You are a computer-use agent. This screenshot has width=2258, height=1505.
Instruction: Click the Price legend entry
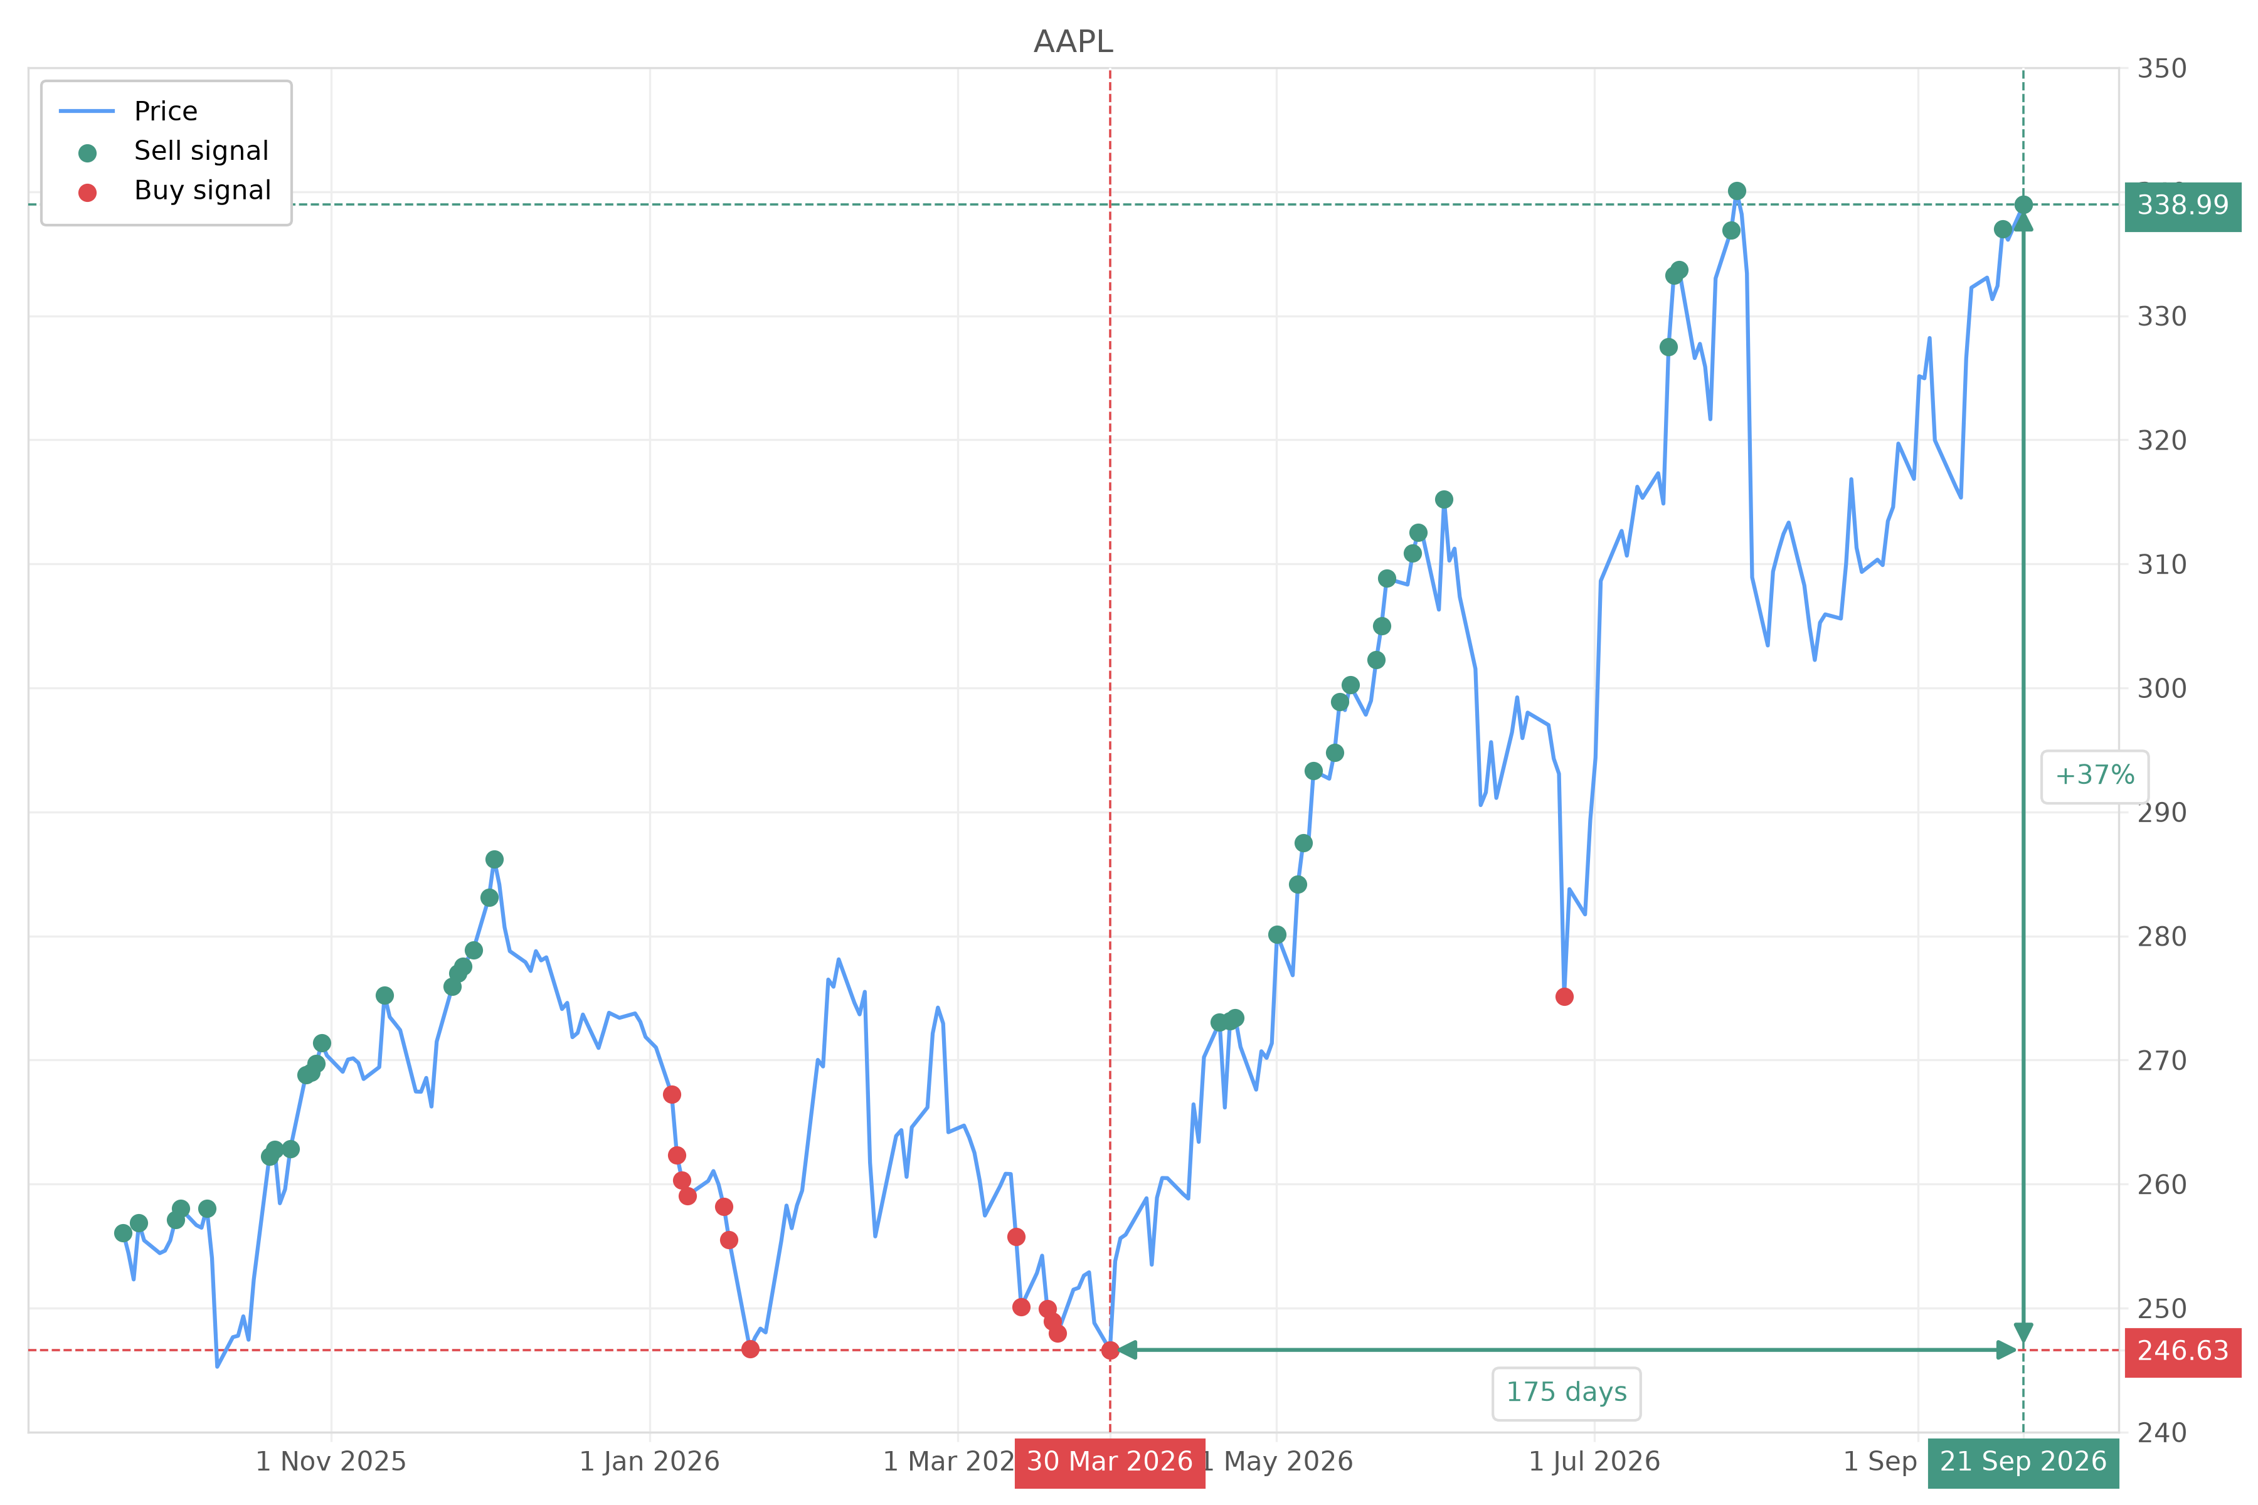coord(165,112)
